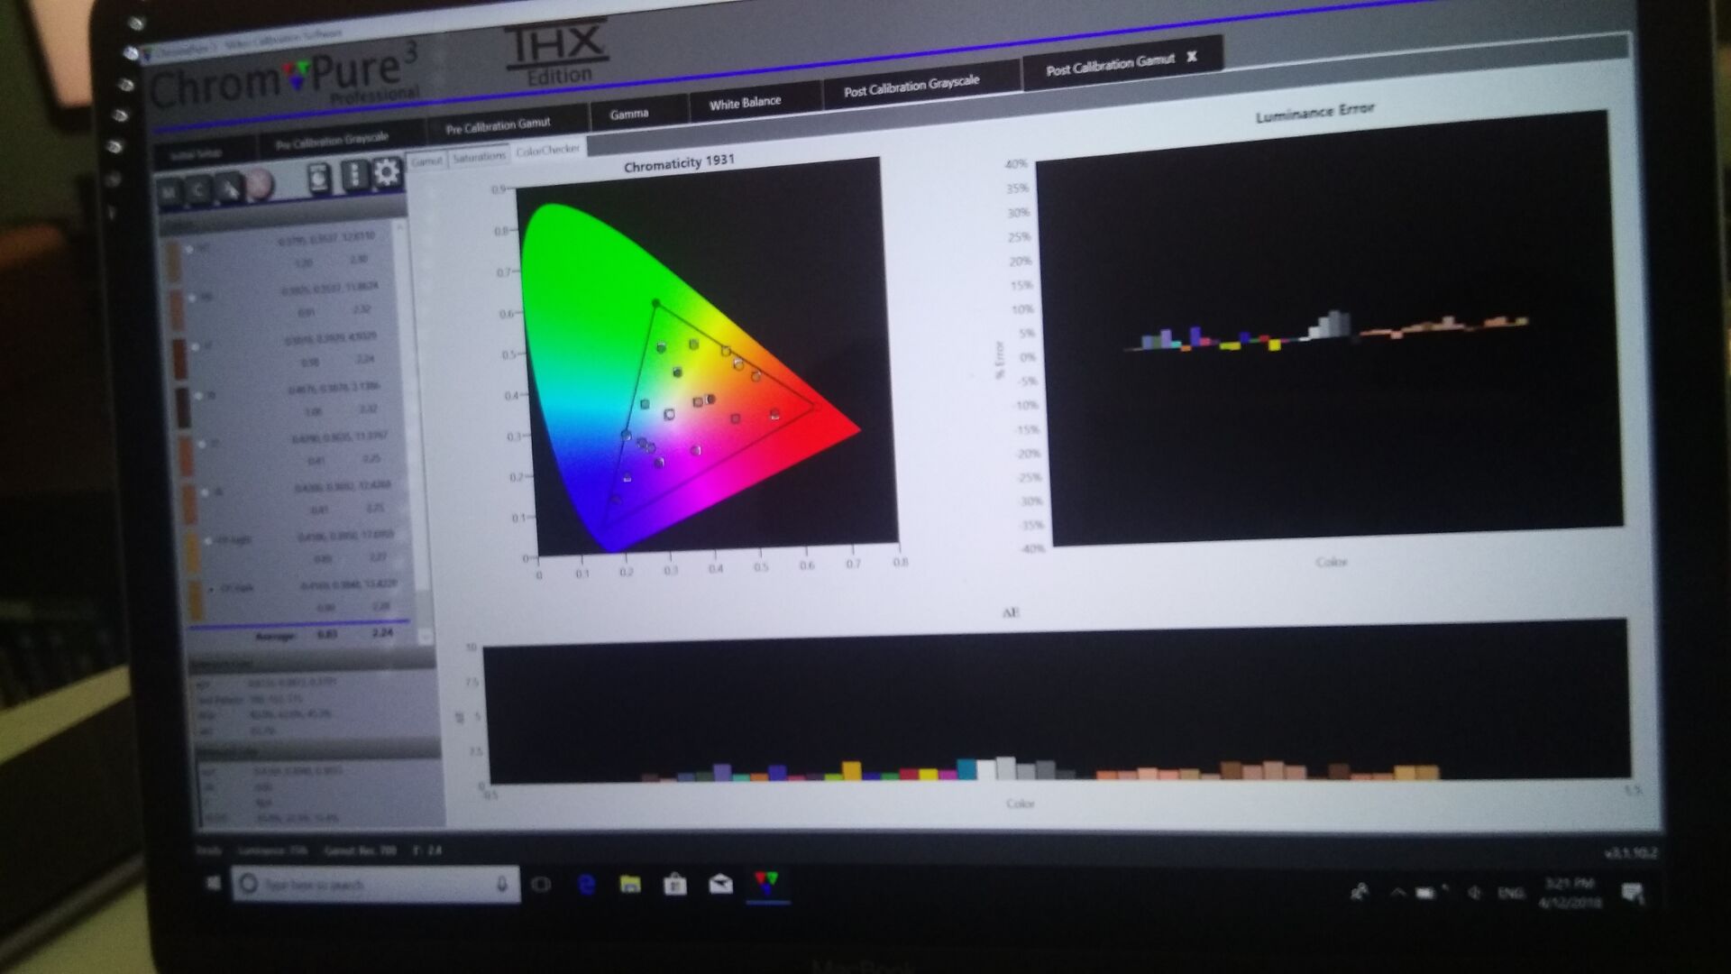This screenshot has height=974, width=1731.
Task: Click the Windows search box
Action: tap(375, 885)
